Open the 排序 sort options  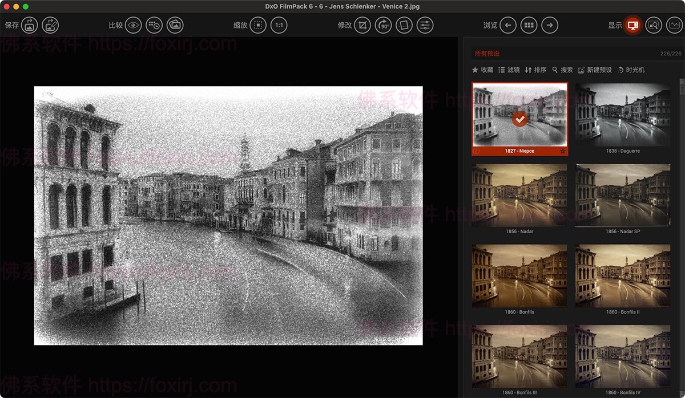[x=535, y=70]
